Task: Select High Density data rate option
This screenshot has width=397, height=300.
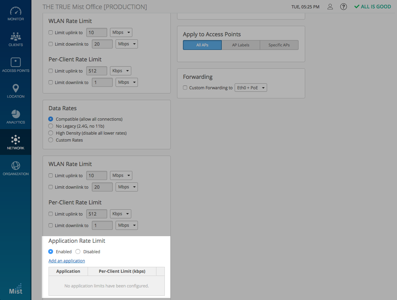Action: click(51, 133)
